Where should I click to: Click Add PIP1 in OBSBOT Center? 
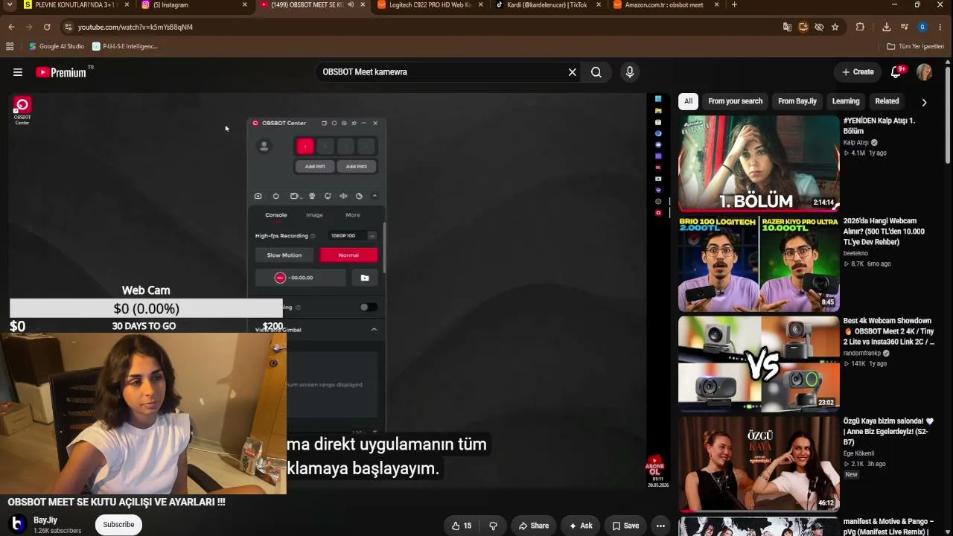[315, 167]
